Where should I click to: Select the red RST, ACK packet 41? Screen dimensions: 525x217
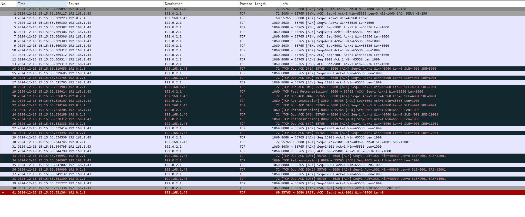coord(262,192)
